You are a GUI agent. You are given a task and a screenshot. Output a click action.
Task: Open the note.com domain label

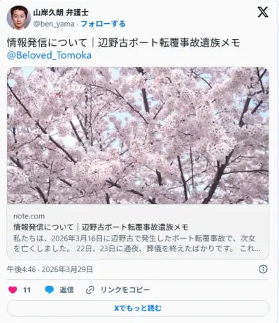pyautogui.click(x=29, y=216)
